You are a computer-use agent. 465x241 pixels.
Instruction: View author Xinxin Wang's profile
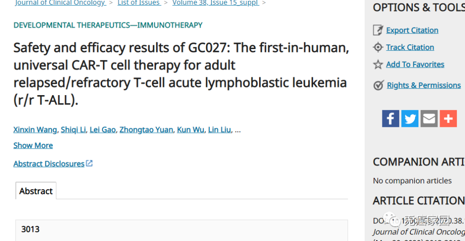coord(35,130)
